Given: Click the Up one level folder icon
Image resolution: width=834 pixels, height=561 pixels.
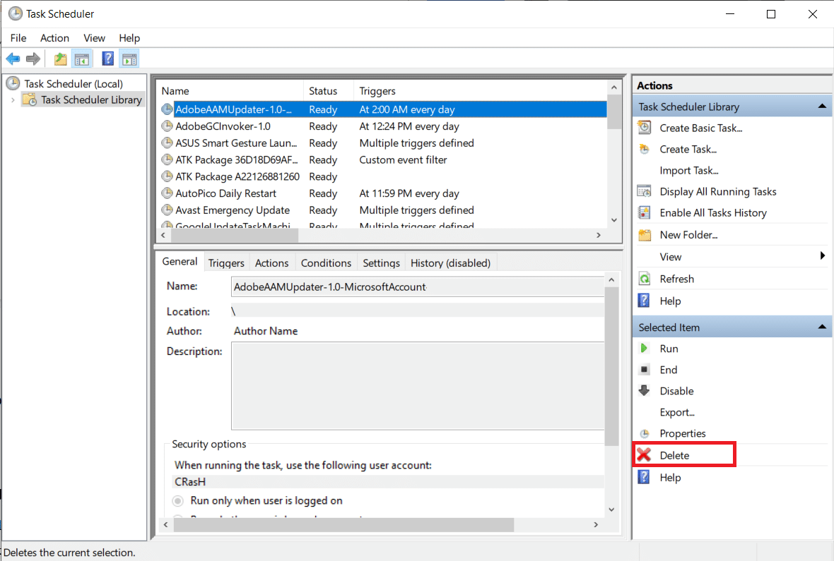Looking at the screenshot, I should [61, 59].
